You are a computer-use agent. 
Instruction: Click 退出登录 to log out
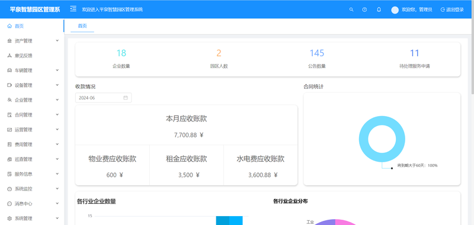click(x=452, y=9)
